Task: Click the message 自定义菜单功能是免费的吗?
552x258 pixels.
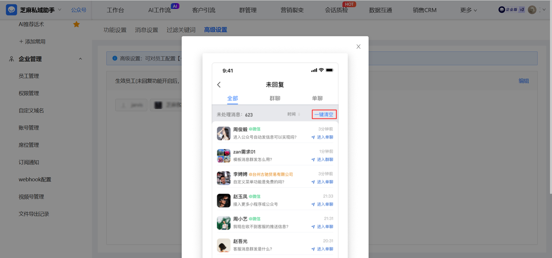Action: pos(259,182)
